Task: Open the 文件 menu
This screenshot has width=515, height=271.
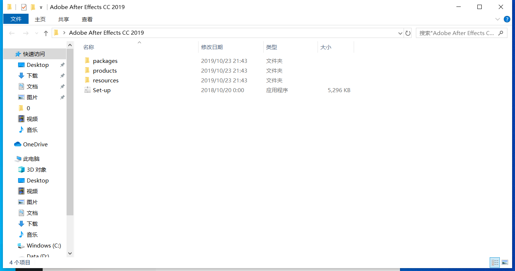Action: point(16,19)
